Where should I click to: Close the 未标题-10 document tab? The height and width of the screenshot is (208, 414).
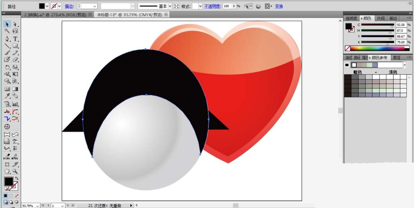166,15
